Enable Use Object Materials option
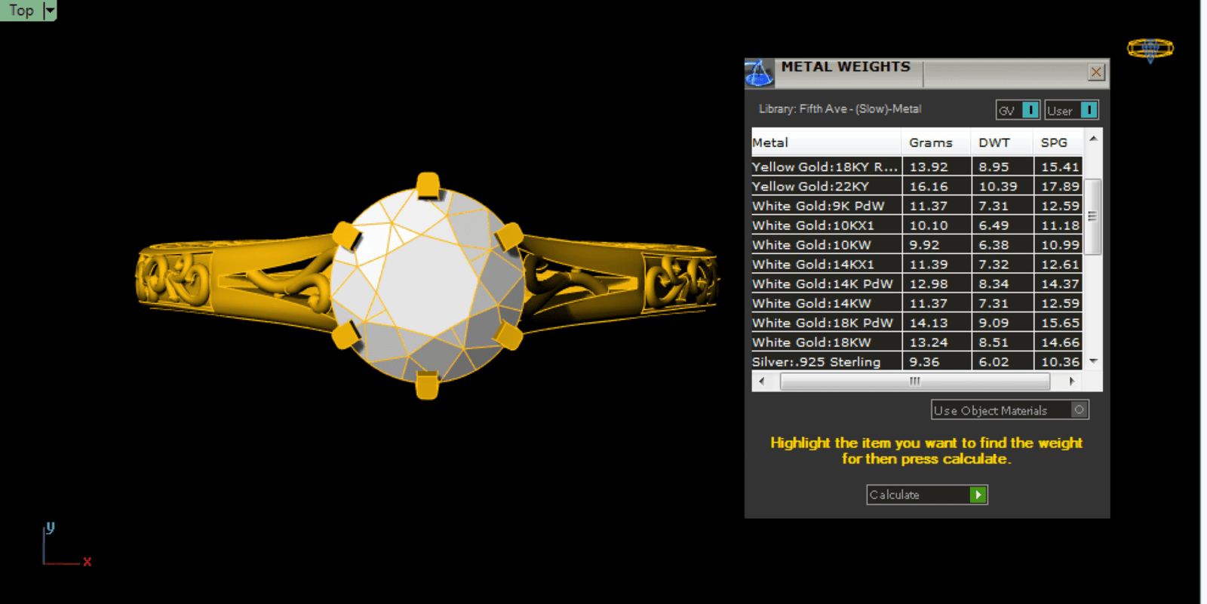Image resolution: width=1207 pixels, height=604 pixels. point(1079,409)
